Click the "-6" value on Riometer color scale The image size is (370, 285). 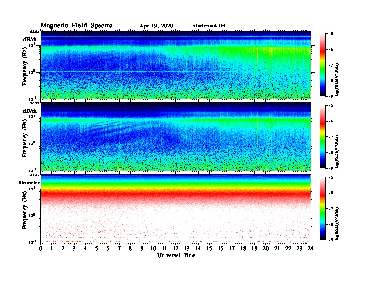[x=330, y=193]
